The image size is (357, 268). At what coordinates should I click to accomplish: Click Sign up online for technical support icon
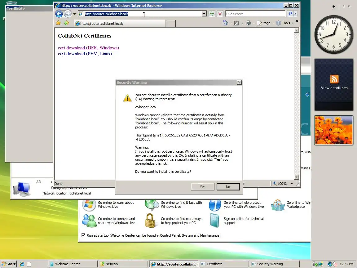[x=214, y=221]
